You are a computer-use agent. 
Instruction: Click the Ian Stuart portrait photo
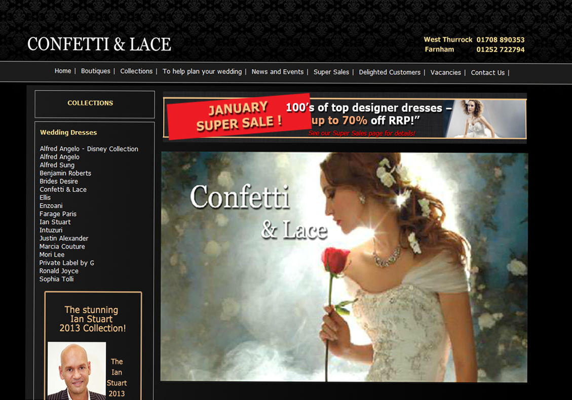coord(77,371)
